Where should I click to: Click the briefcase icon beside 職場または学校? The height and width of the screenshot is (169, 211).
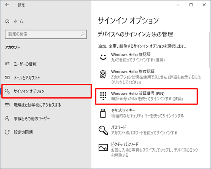[x=7, y=105]
